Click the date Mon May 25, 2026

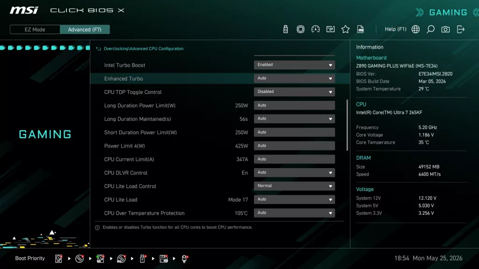[x=437, y=258]
